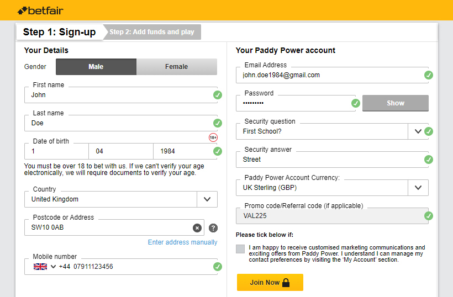
Task: Open the mobile country code chevron
Action: click(53, 267)
